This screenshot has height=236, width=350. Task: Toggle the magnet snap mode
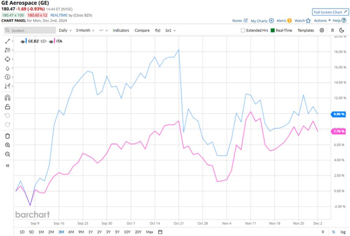7,98
